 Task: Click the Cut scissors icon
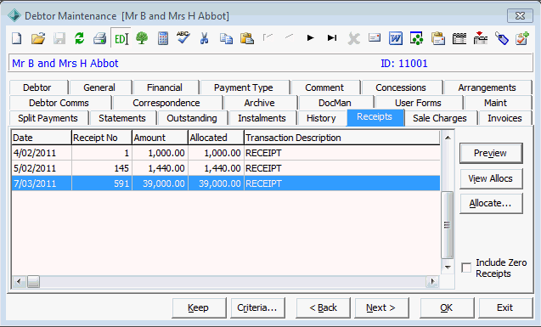[204, 38]
